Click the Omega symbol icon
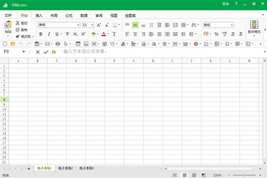Image resolution: width=267 pixels, height=178 pixels. (x=227, y=44)
